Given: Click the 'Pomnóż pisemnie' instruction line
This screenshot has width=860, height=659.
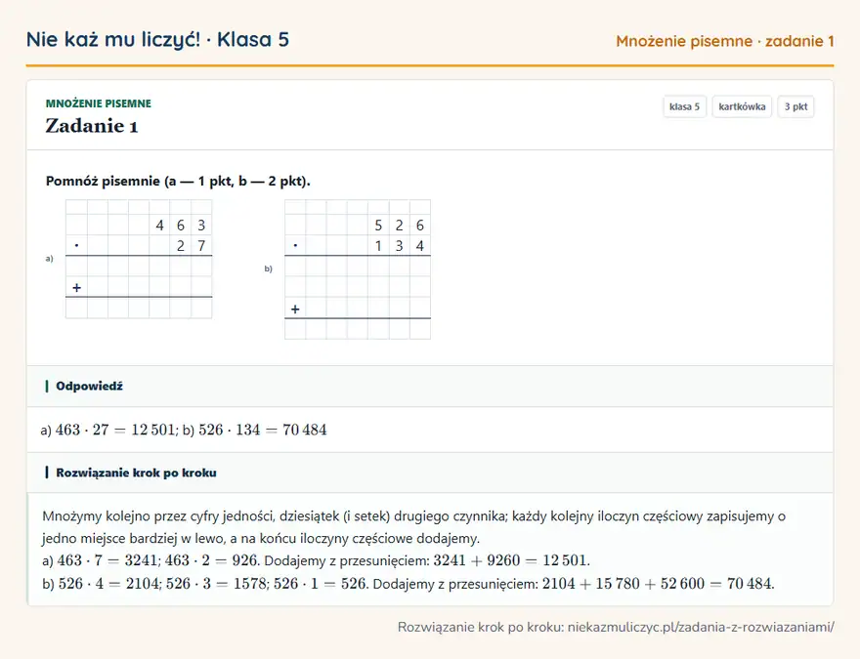Looking at the screenshot, I should coord(178,181).
